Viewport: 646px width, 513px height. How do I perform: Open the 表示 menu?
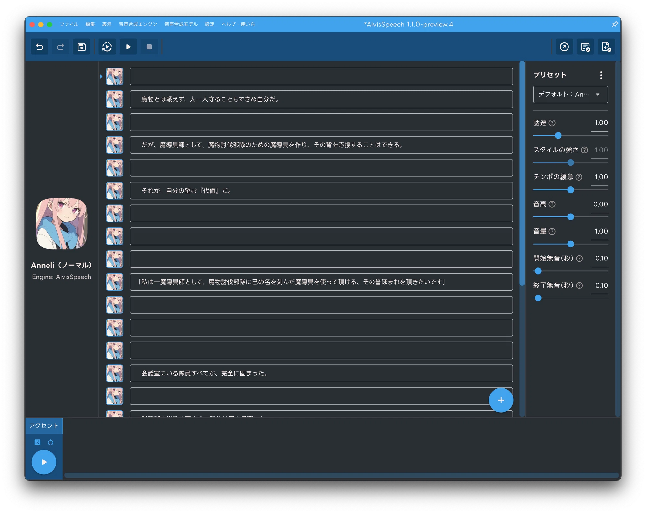(x=107, y=24)
